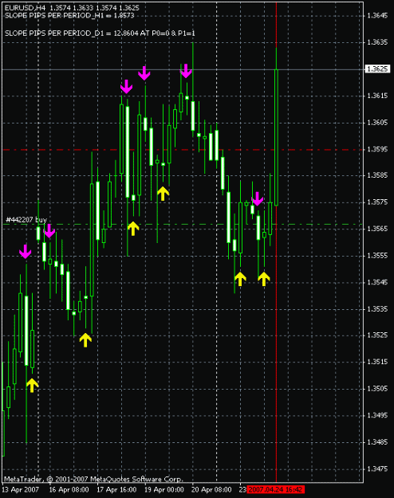This screenshot has width=394, height=498.
Task: Click the 1.3595 price axis label
Action: pos(377,149)
